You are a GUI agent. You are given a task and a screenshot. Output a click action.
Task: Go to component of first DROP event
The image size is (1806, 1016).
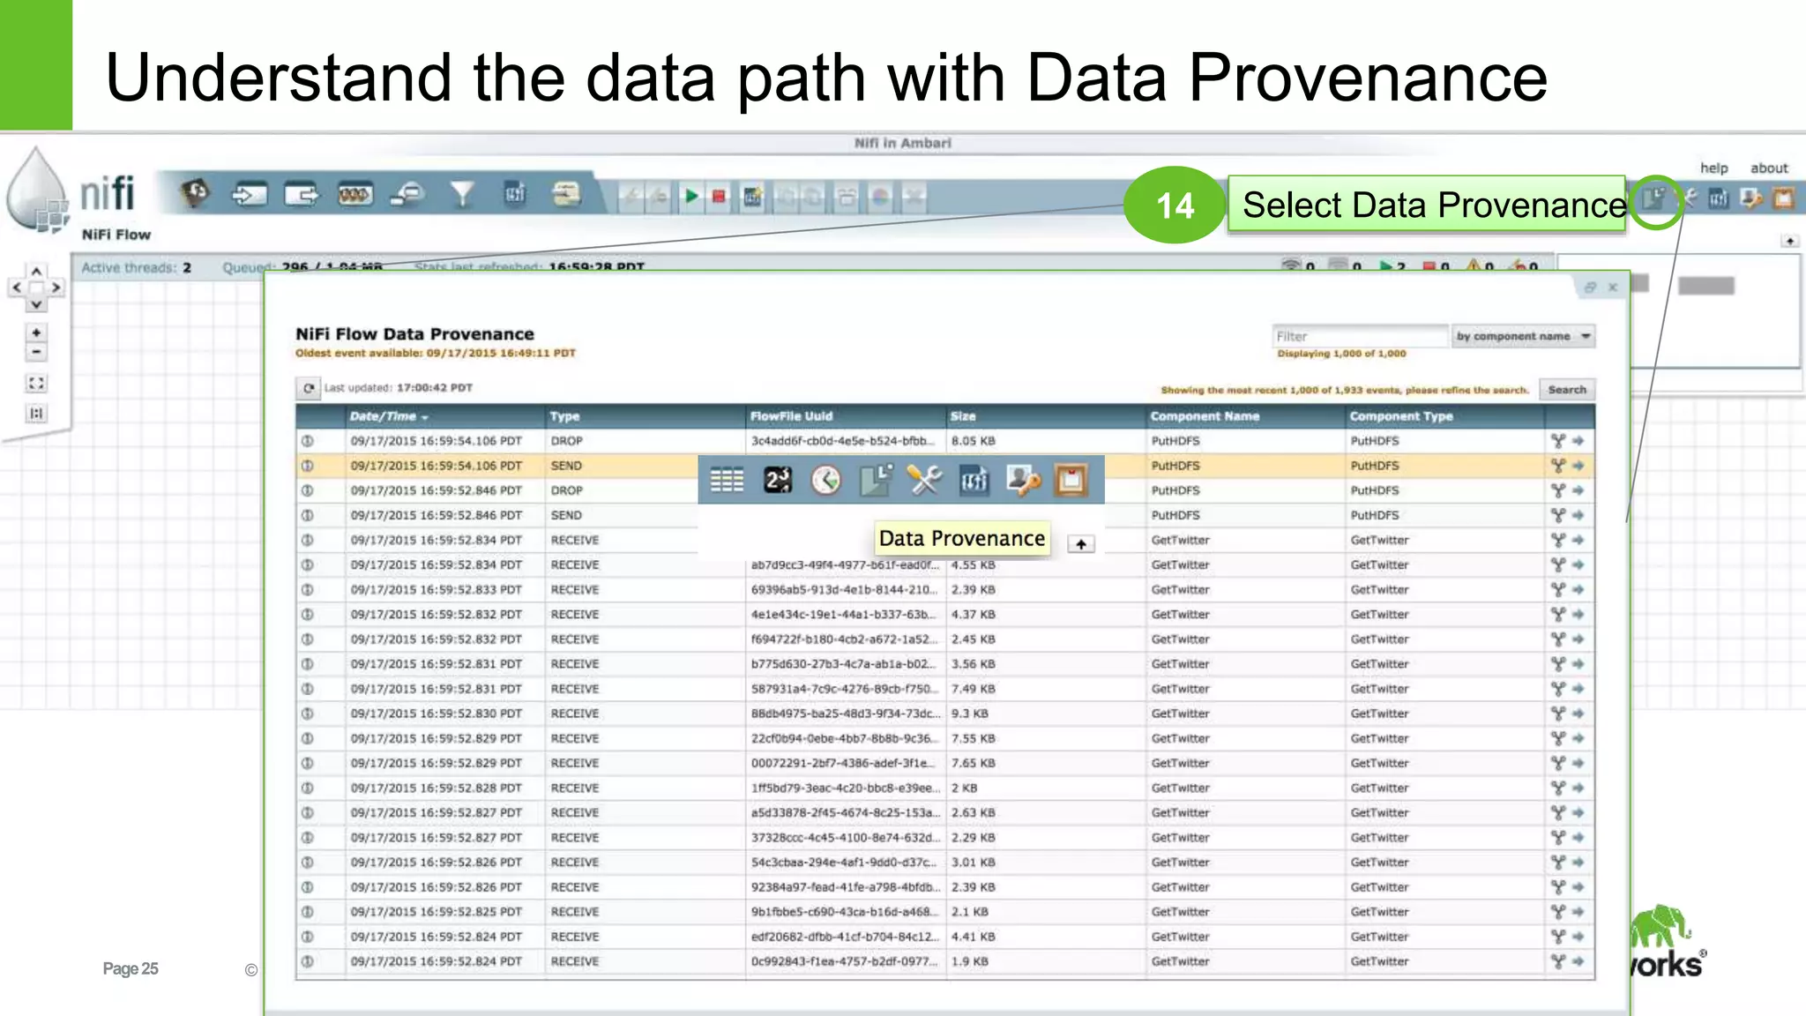[x=1578, y=441]
